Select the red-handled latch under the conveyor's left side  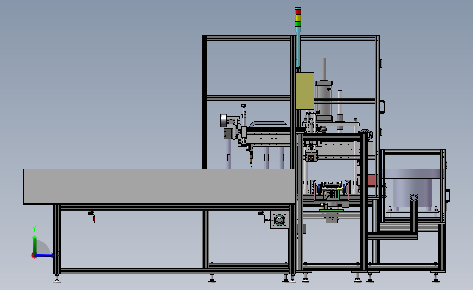tap(92, 216)
